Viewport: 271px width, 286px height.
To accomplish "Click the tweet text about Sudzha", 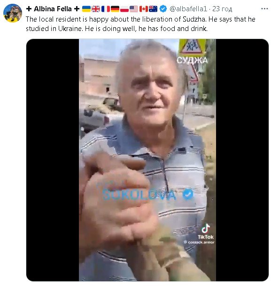I will pyautogui.click(x=140, y=24).
